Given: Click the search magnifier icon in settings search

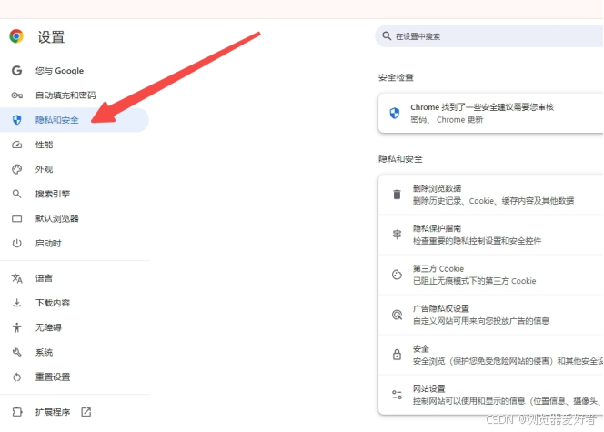Looking at the screenshot, I should coord(387,35).
